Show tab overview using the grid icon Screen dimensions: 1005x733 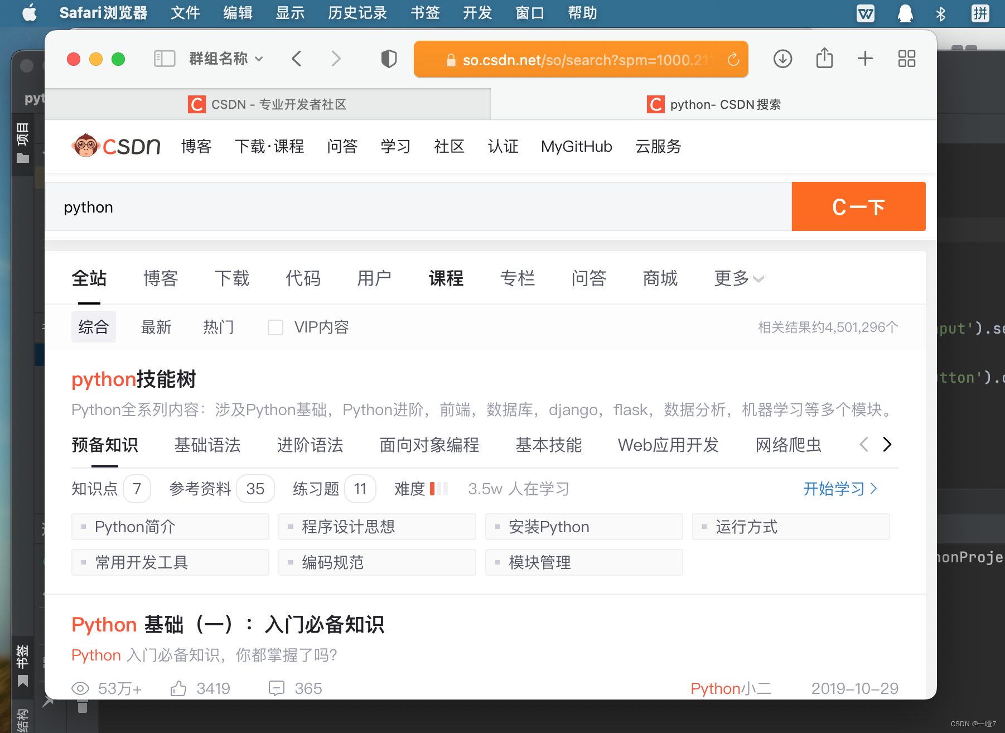(906, 58)
